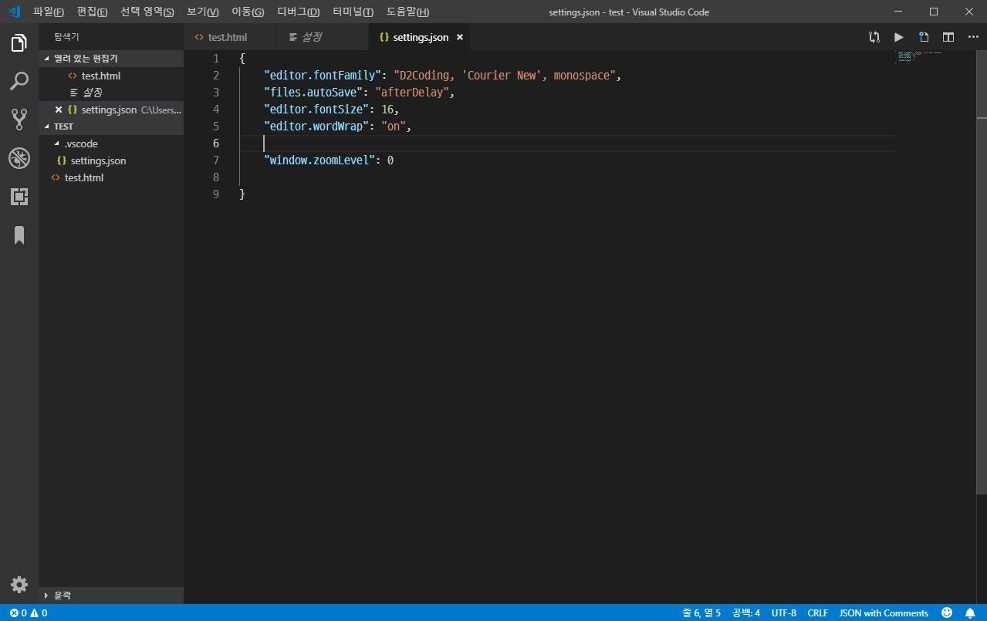The height and width of the screenshot is (621, 987).
Task: Expand the 윤곽 section at the bottom
Action: tap(62, 595)
